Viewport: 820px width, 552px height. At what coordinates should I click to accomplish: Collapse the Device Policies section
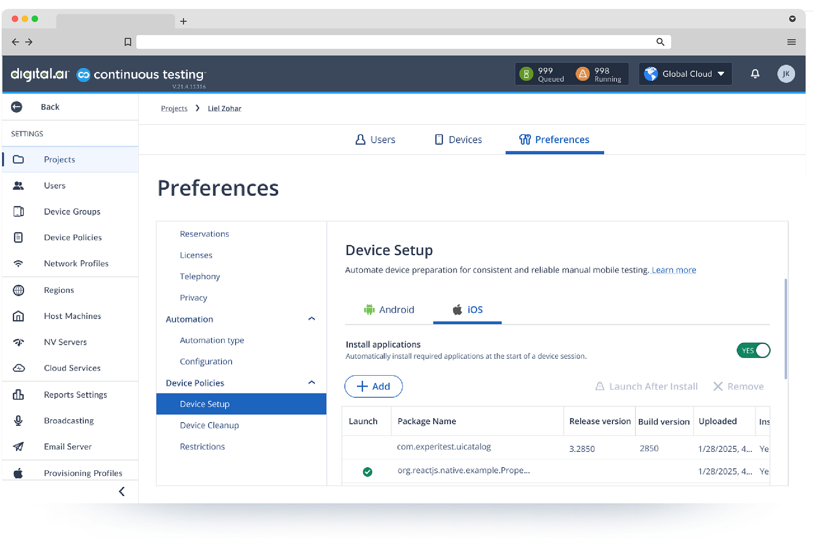pos(312,383)
